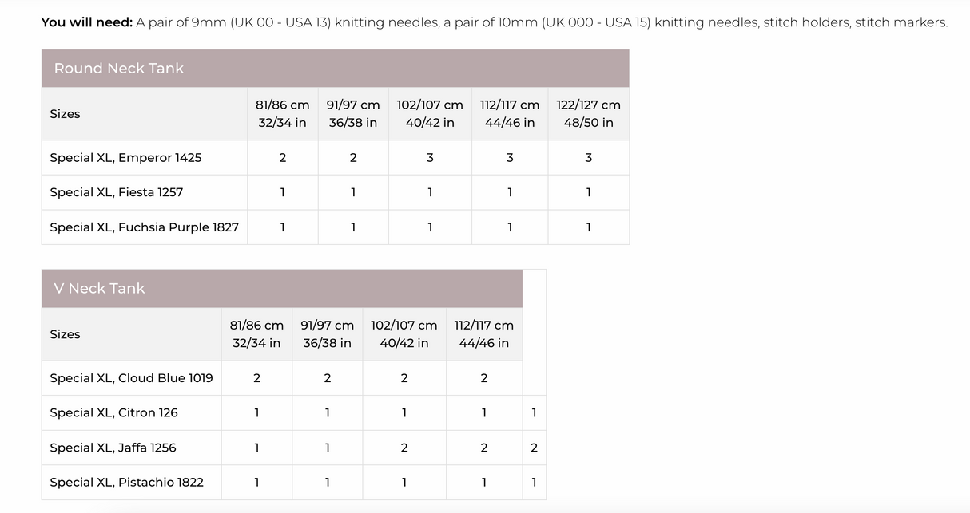Click Emperor 1425 quantity under 122/127 cm
The image size is (970, 513).
click(x=589, y=158)
